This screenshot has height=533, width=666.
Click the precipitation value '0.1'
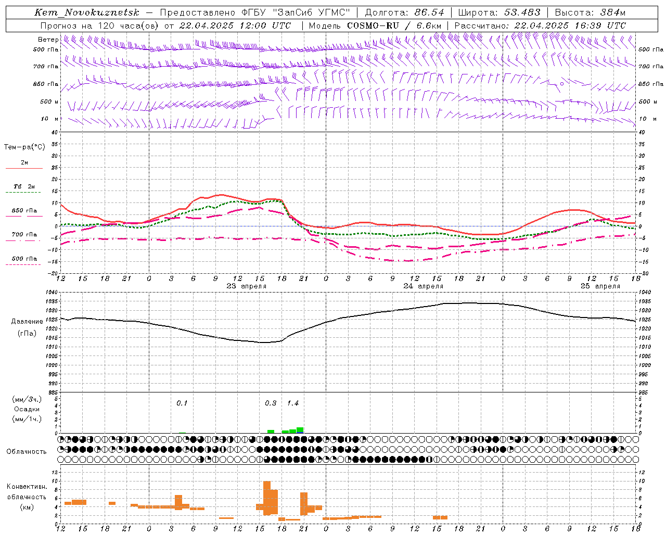(x=182, y=403)
